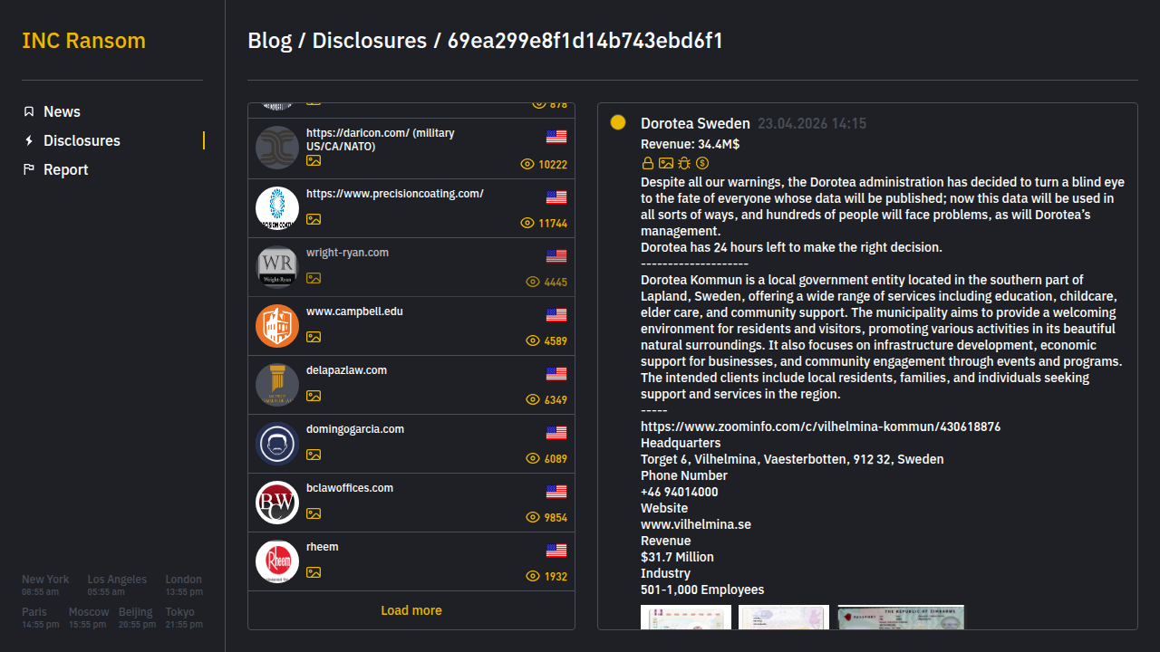Viewport: 1160px width, 652px height.
Task: Click the News bookmark icon in sidebar
Action: coord(29,111)
